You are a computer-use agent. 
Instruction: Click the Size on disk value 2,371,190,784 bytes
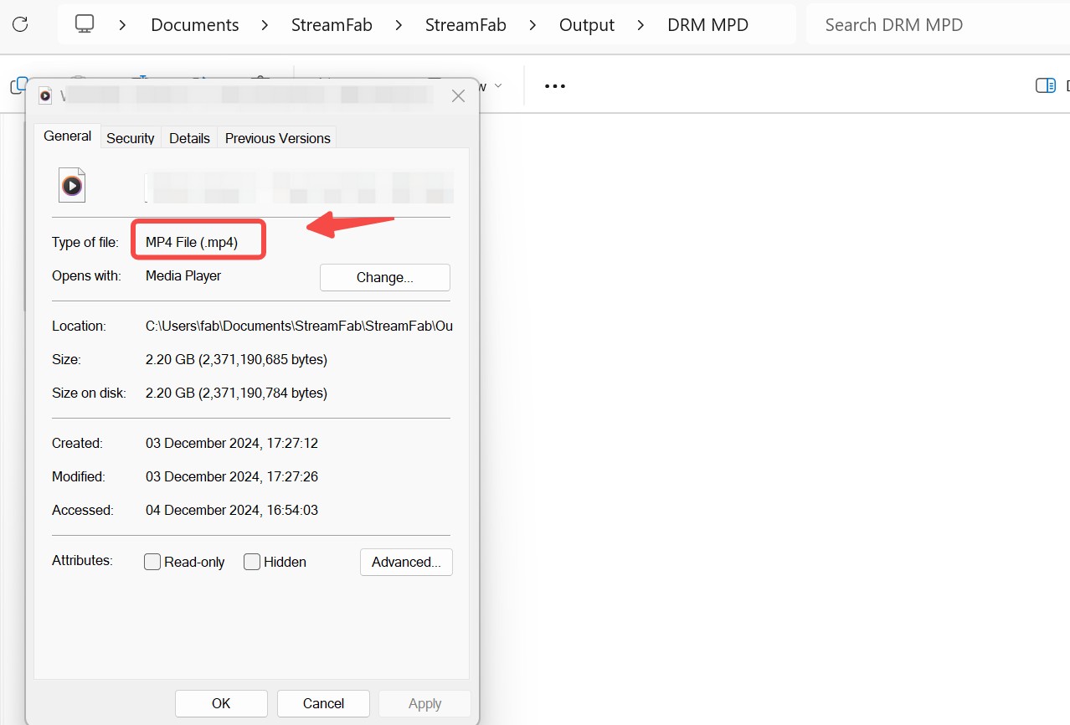236,393
